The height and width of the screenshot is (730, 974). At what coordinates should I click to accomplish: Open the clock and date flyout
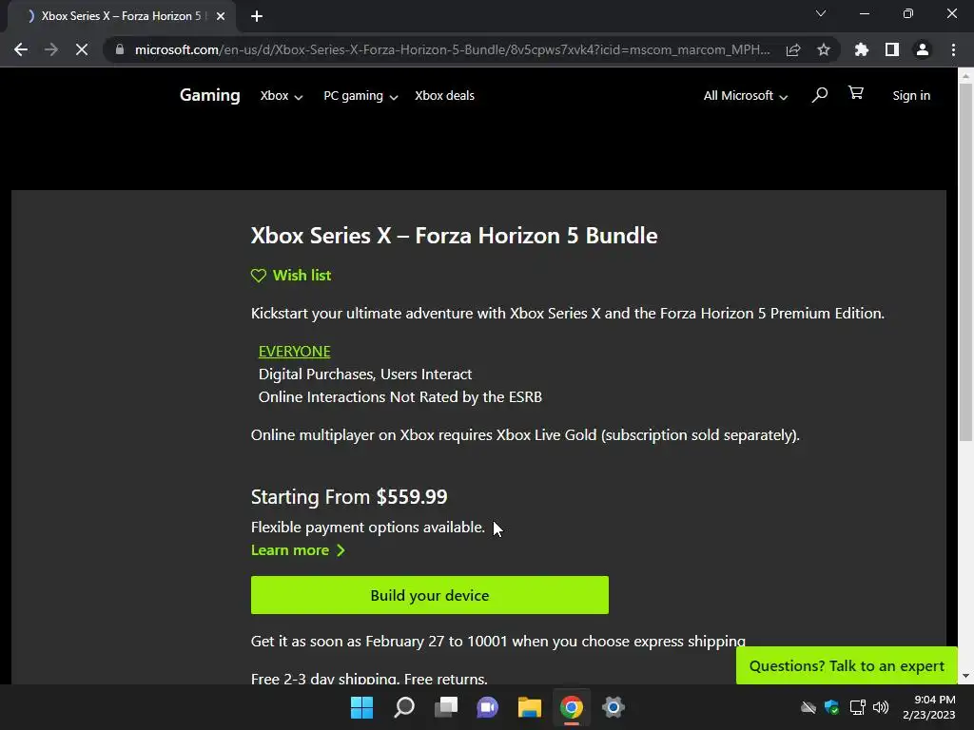pyautogui.click(x=928, y=707)
